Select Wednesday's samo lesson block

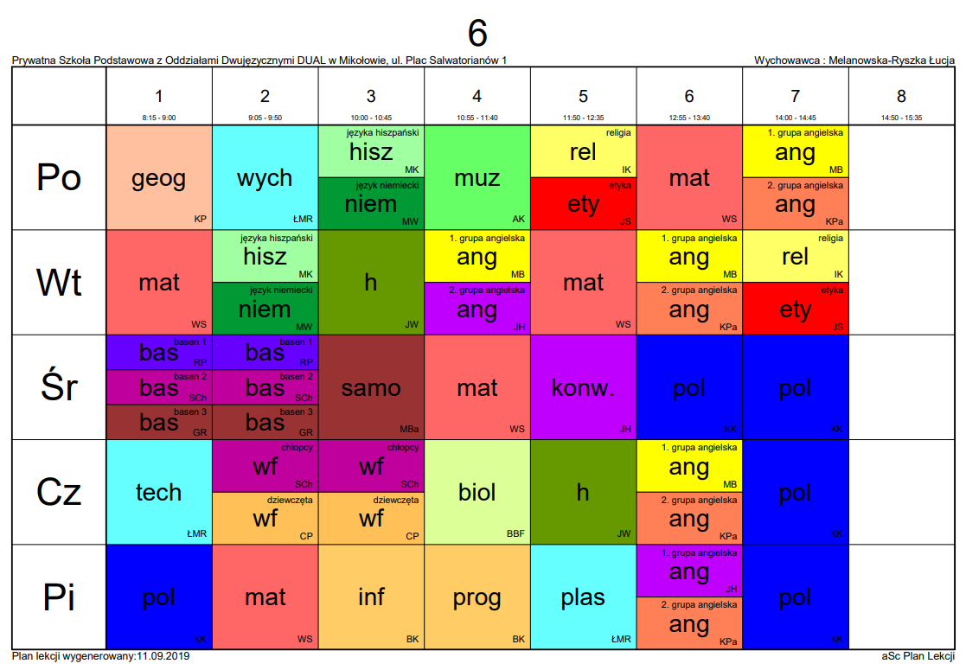[371, 387]
